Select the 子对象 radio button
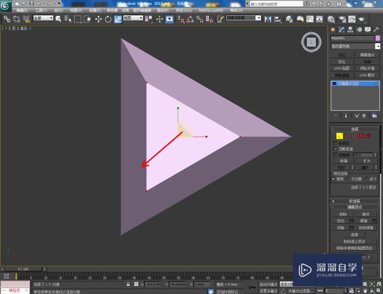This screenshot has height=294, width=383. (348, 179)
